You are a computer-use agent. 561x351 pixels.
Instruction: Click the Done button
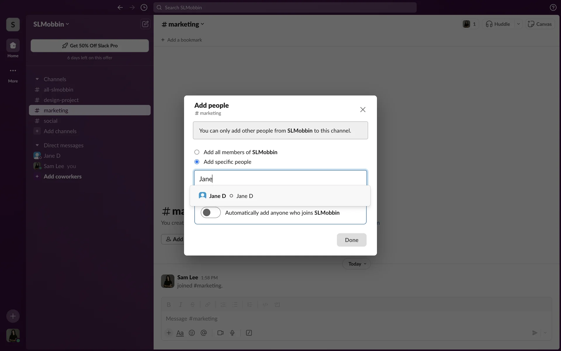tap(352, 240)
